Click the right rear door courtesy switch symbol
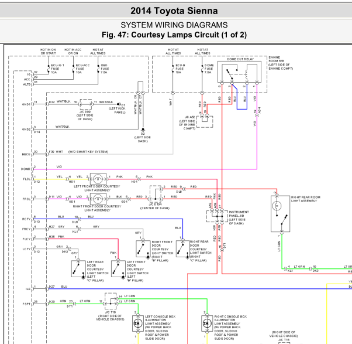352x344 pixels. pyautogui.click(x=183, y=249)
